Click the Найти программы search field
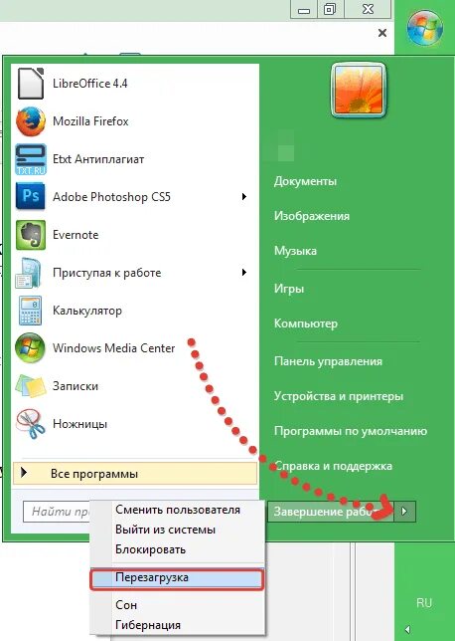Screen dimensions: 455x641 point(58,512)
